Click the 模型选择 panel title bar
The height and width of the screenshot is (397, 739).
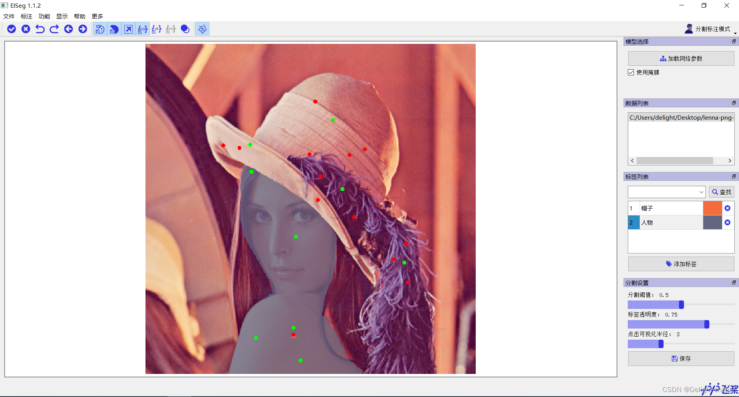coord(680,42)
